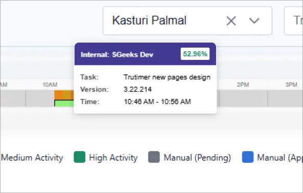Click the Internal: SGeeks Dev tooltip header
Viewport: 303px width, 193px height.
pos(145,54)
